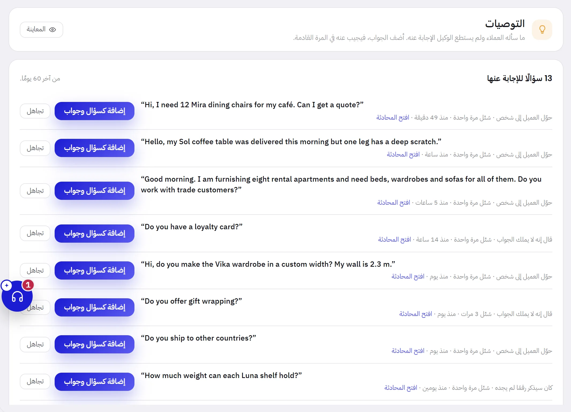
Task: Add Q&A for gift wrapping question
Action: pyautogui.click(x=95, y=307)
